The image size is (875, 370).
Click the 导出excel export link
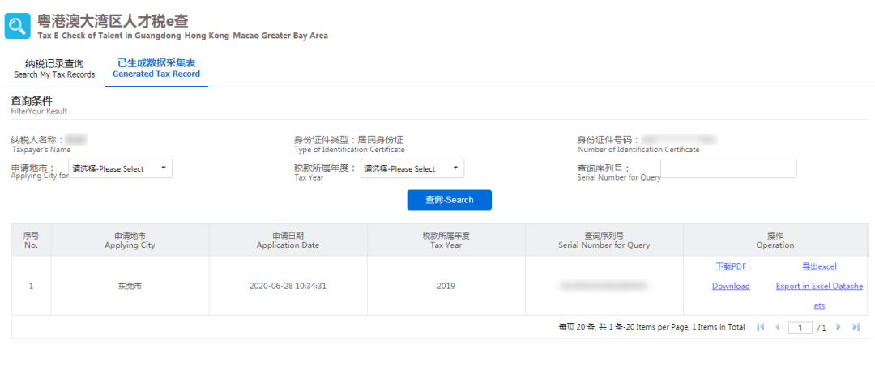(818, 266)
